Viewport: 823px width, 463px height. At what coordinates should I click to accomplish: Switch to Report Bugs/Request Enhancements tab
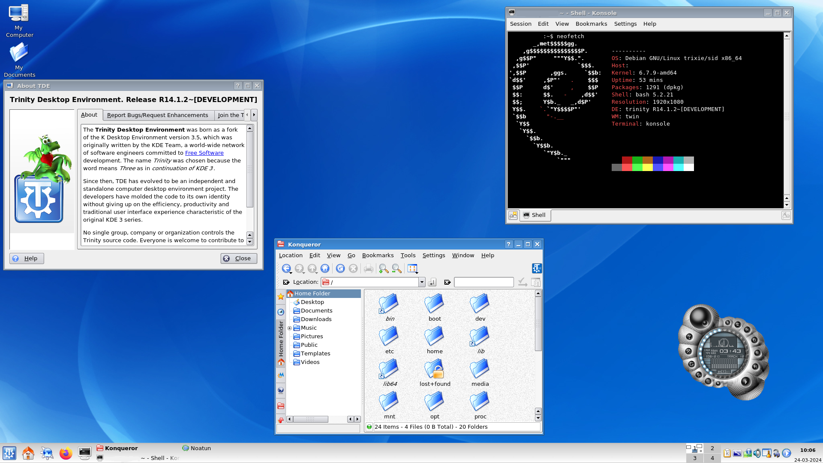[157, 115]
